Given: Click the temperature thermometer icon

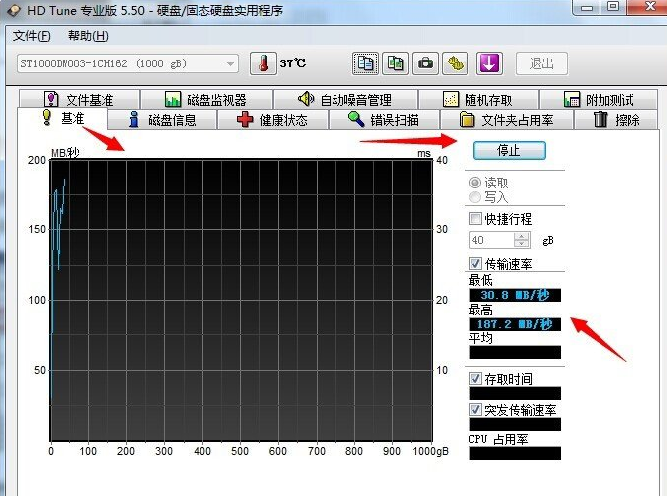Looking at the screenshot, I should click(x=263, y=63).
